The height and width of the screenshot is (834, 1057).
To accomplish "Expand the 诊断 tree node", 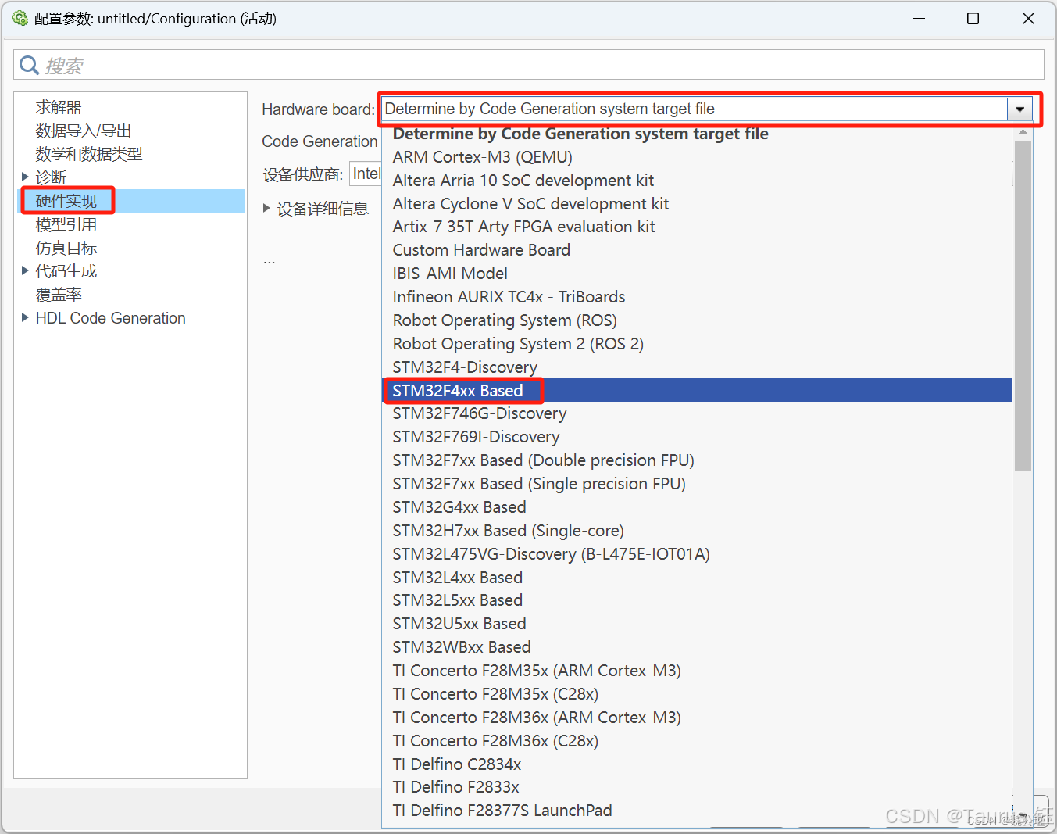I will click(25, 177).
